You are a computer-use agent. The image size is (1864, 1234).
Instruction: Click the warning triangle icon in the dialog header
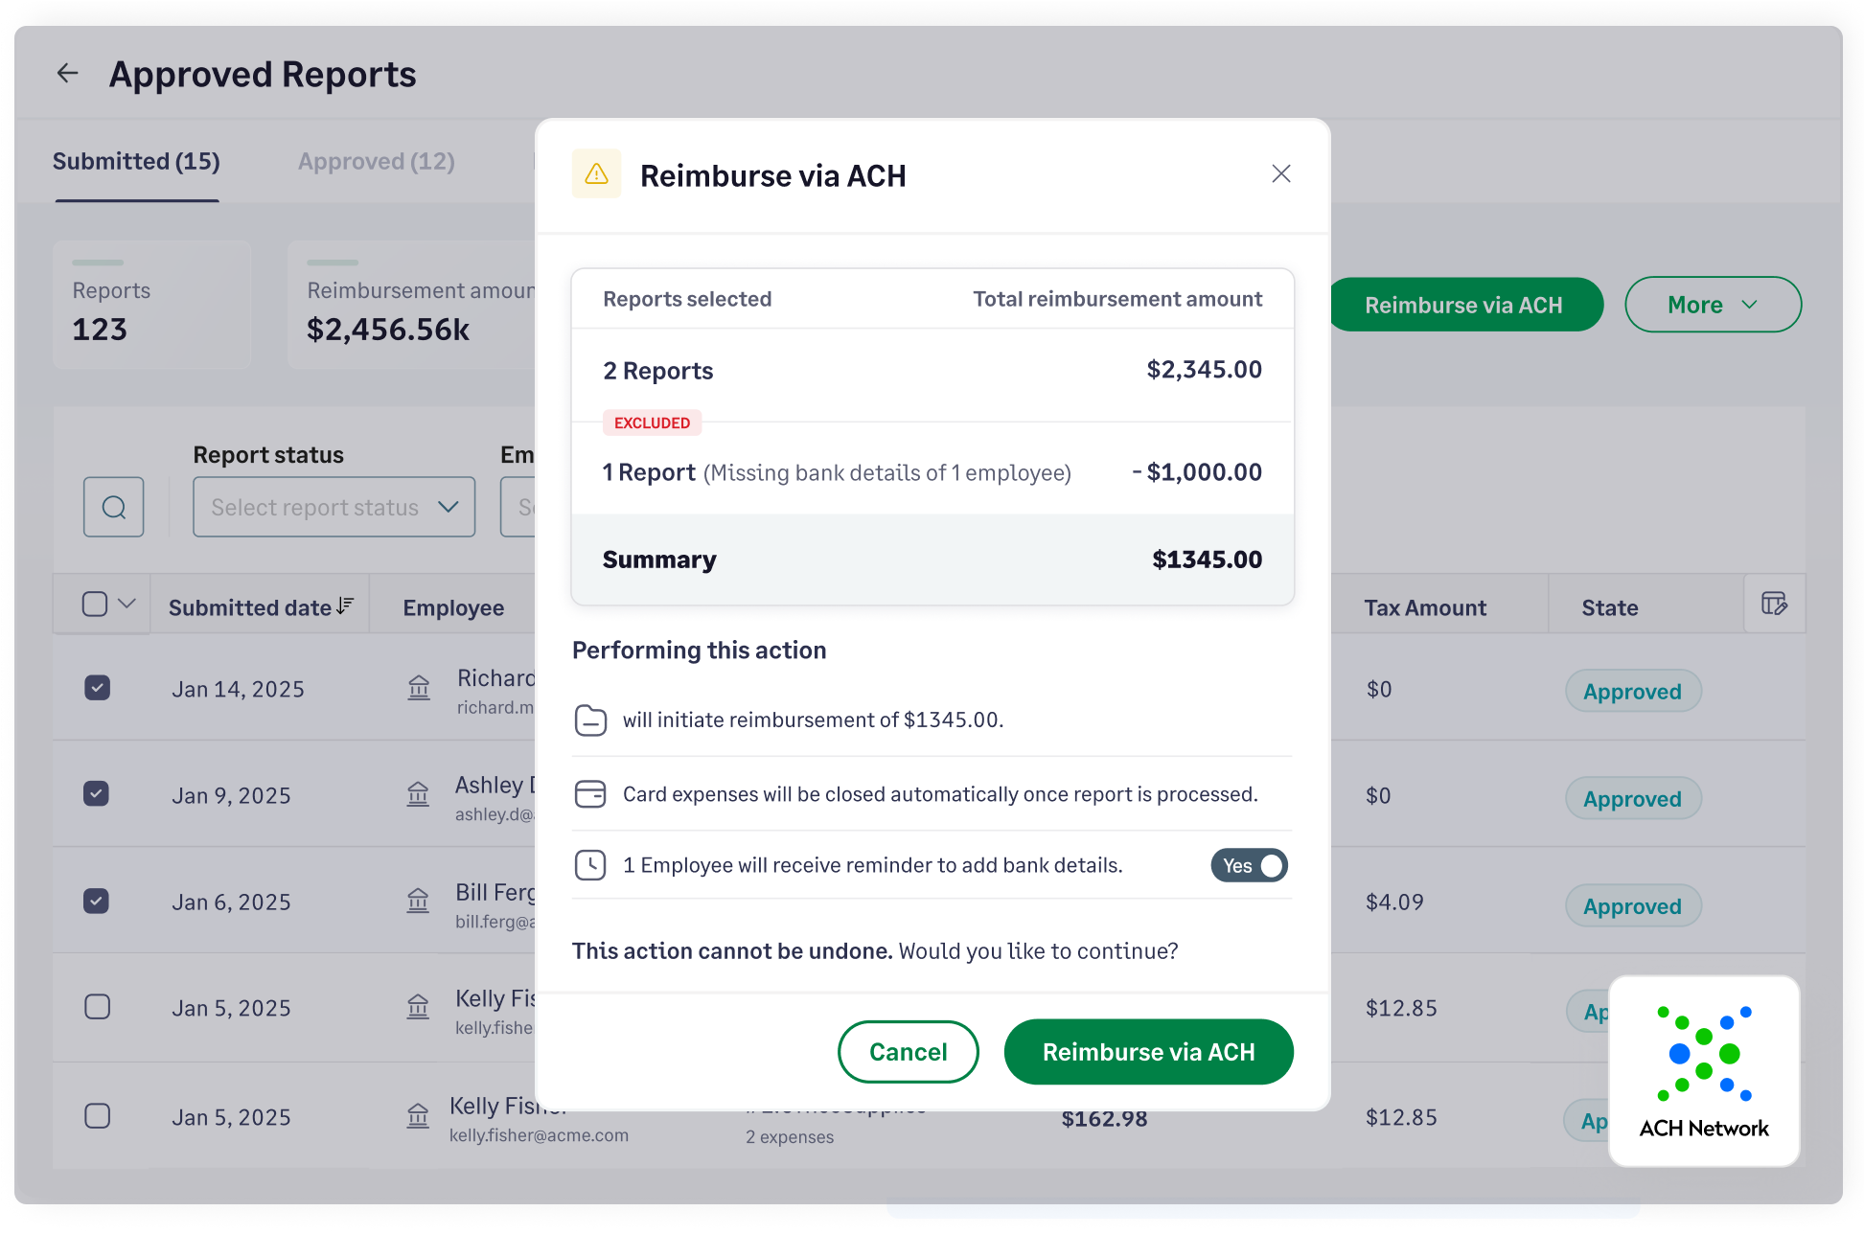click(x=596, y=174)
